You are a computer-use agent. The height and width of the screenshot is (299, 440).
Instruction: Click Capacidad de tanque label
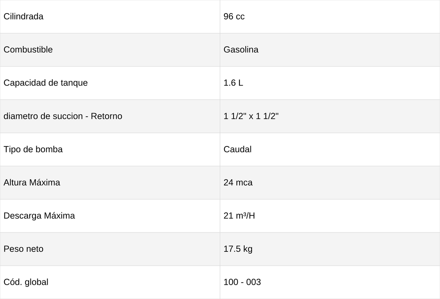(x=45, y=83)
